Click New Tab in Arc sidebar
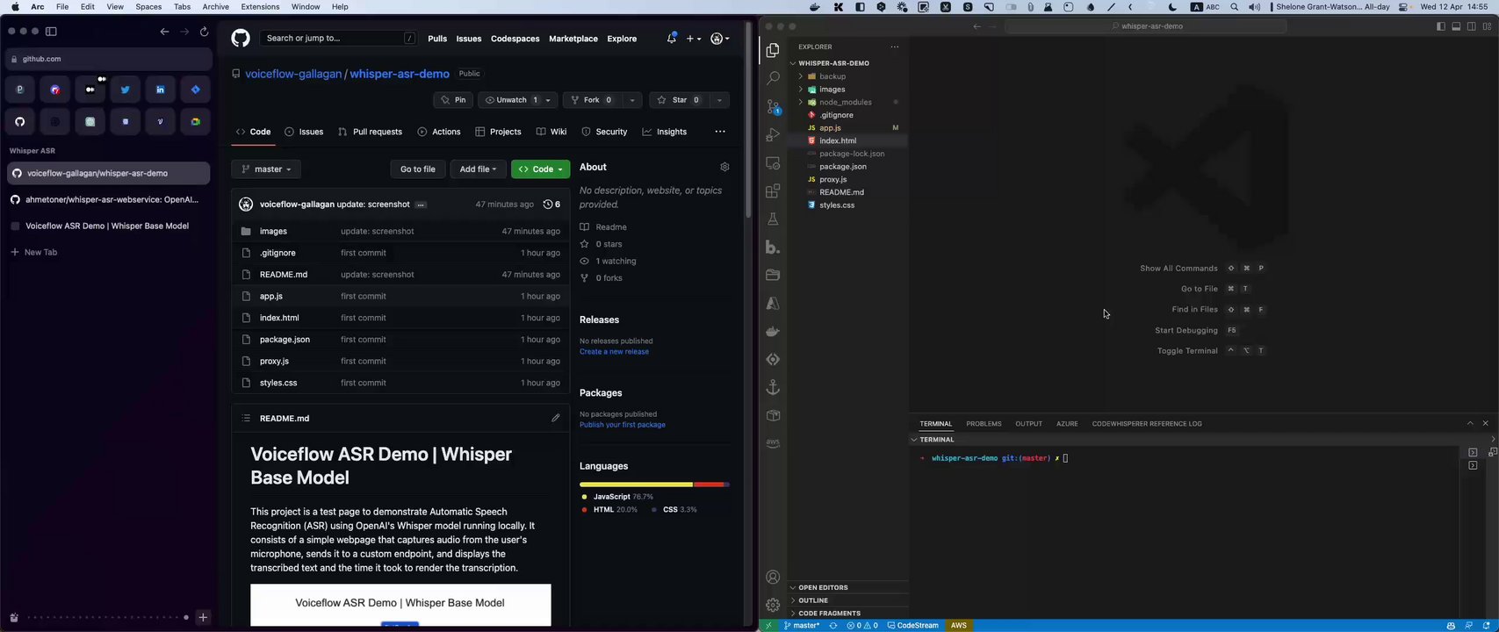This screenshot has width=1499, height=632. point(40,253)
